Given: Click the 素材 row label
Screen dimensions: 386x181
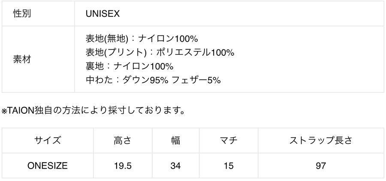Looking at the screenshot, I should coord(22,60).
